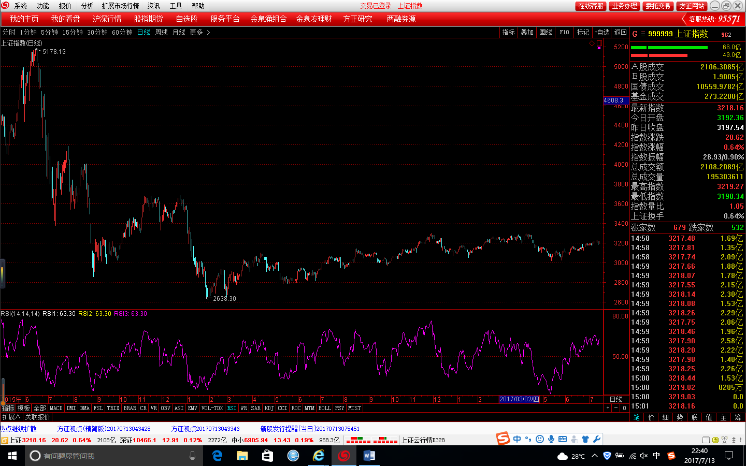This screenshot has height=466, width=746.
Task: Open Microsoft Store from taskbar
Action: [x=267, y=456]
